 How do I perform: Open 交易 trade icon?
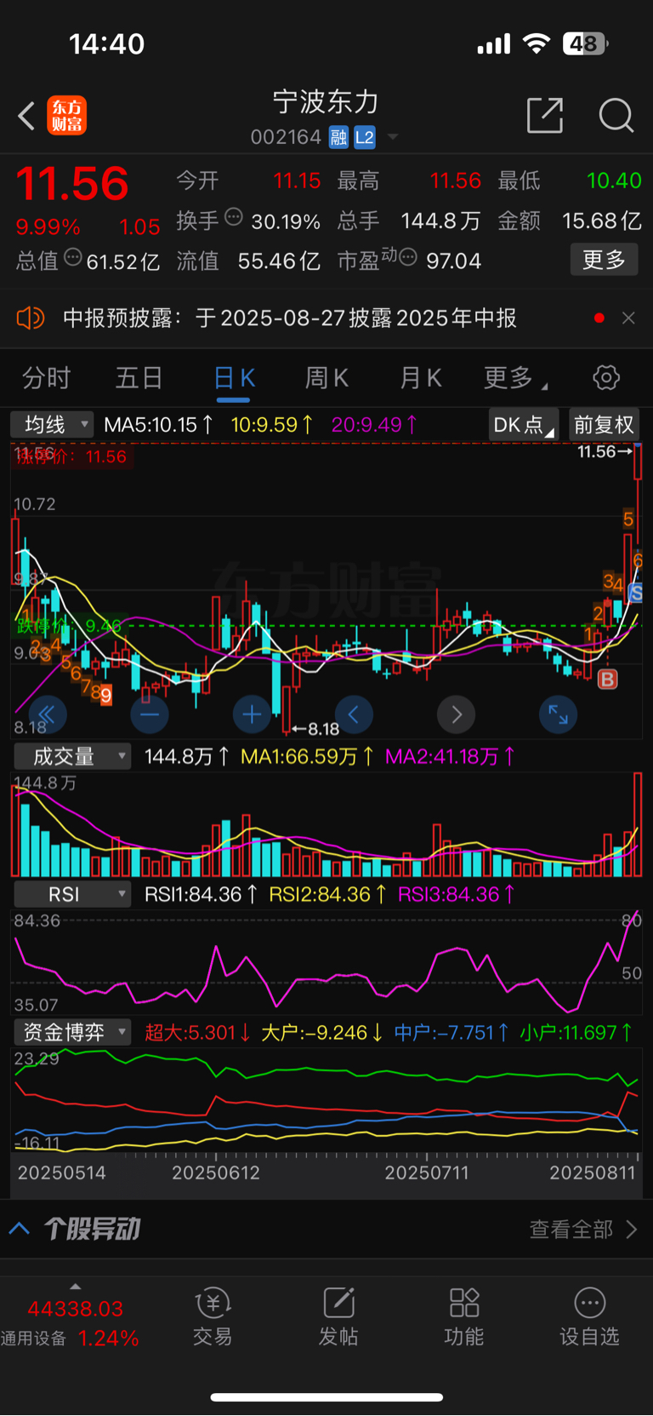[x=213, y=1316]
